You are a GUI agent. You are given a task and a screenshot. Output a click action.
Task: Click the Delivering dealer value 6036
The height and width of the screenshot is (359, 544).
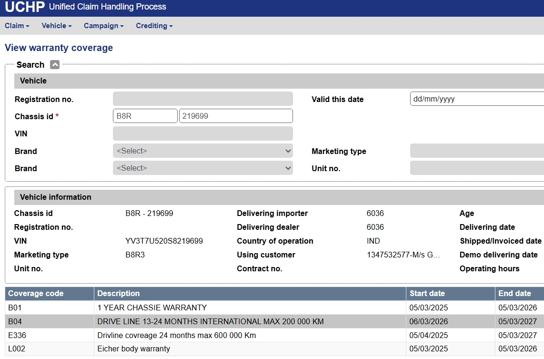[x=375, y=227]
